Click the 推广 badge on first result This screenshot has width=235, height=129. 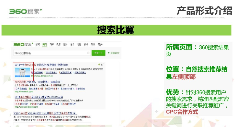pos(101,64)
